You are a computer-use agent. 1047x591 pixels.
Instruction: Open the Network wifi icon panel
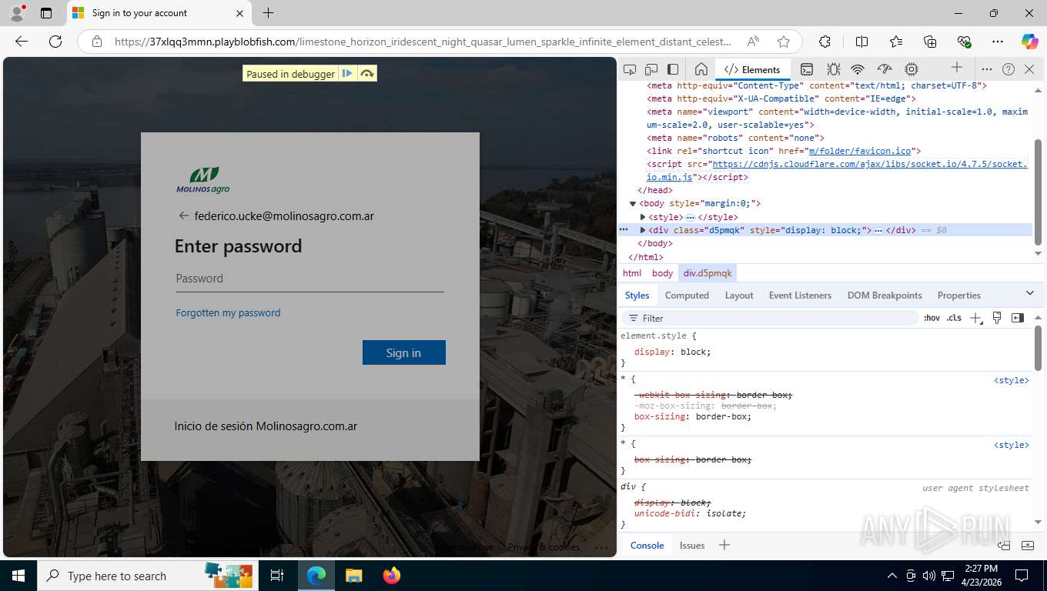click(x=858, y=69)
